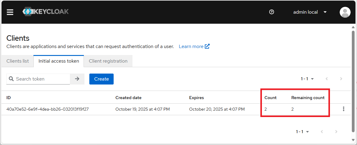Expand the admin local user dropdown
357x145 pixels.
(310, 12)
